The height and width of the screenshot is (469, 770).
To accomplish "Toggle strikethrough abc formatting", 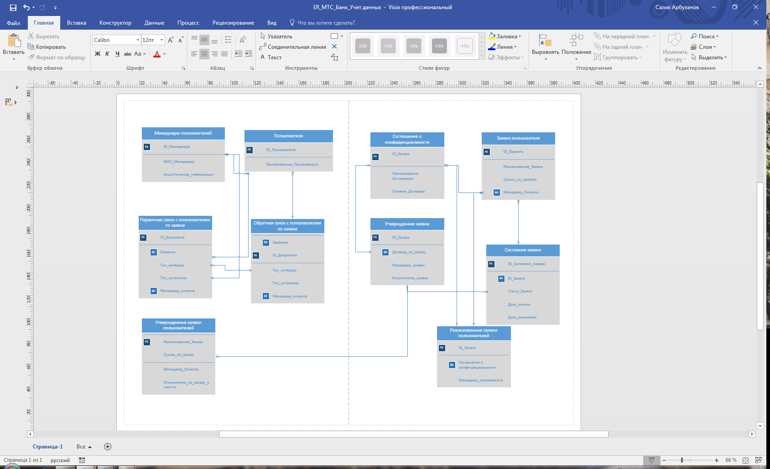I will (x=128, y=54).
